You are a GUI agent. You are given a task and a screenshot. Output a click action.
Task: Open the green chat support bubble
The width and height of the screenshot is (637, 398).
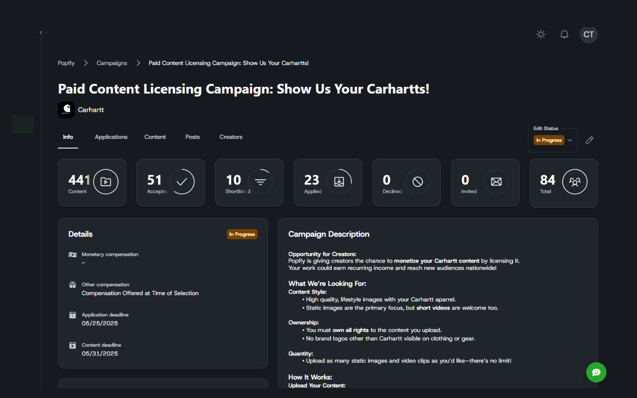click(596, 372)
